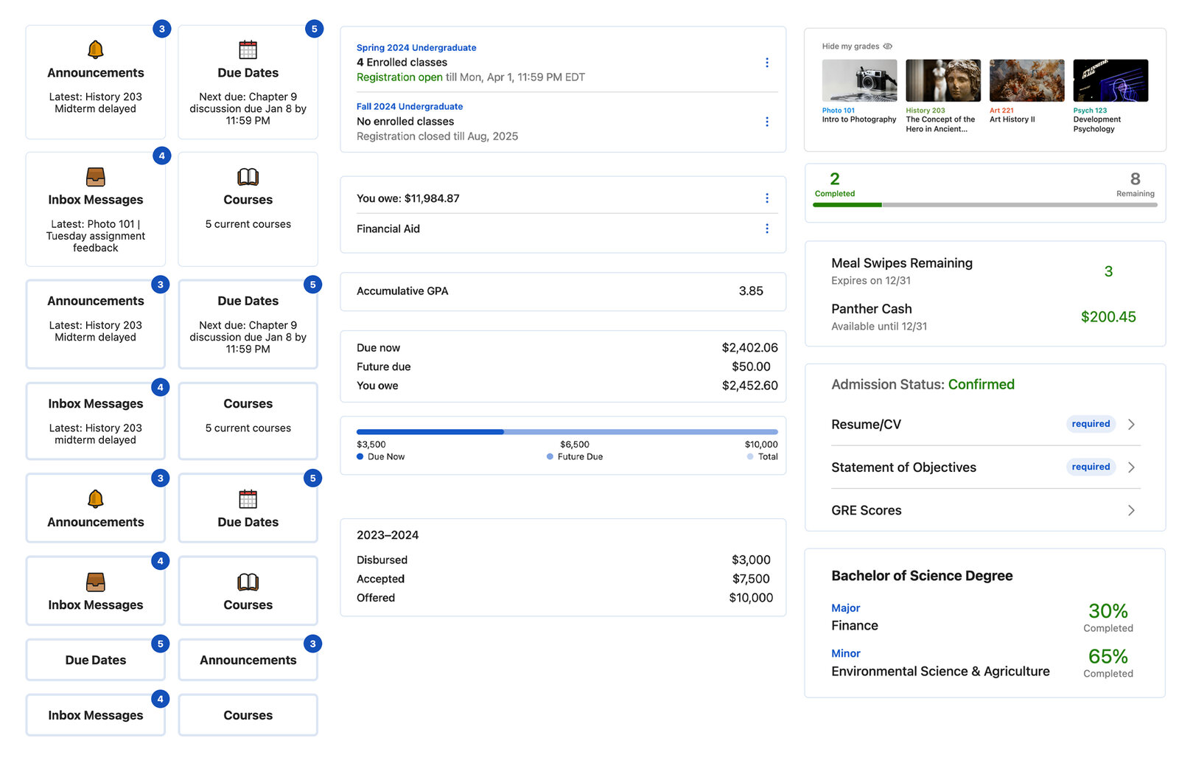1179x766 pixels.
Task: Click light blue Future Due legend dot
Action: click(x=550, y=456)
